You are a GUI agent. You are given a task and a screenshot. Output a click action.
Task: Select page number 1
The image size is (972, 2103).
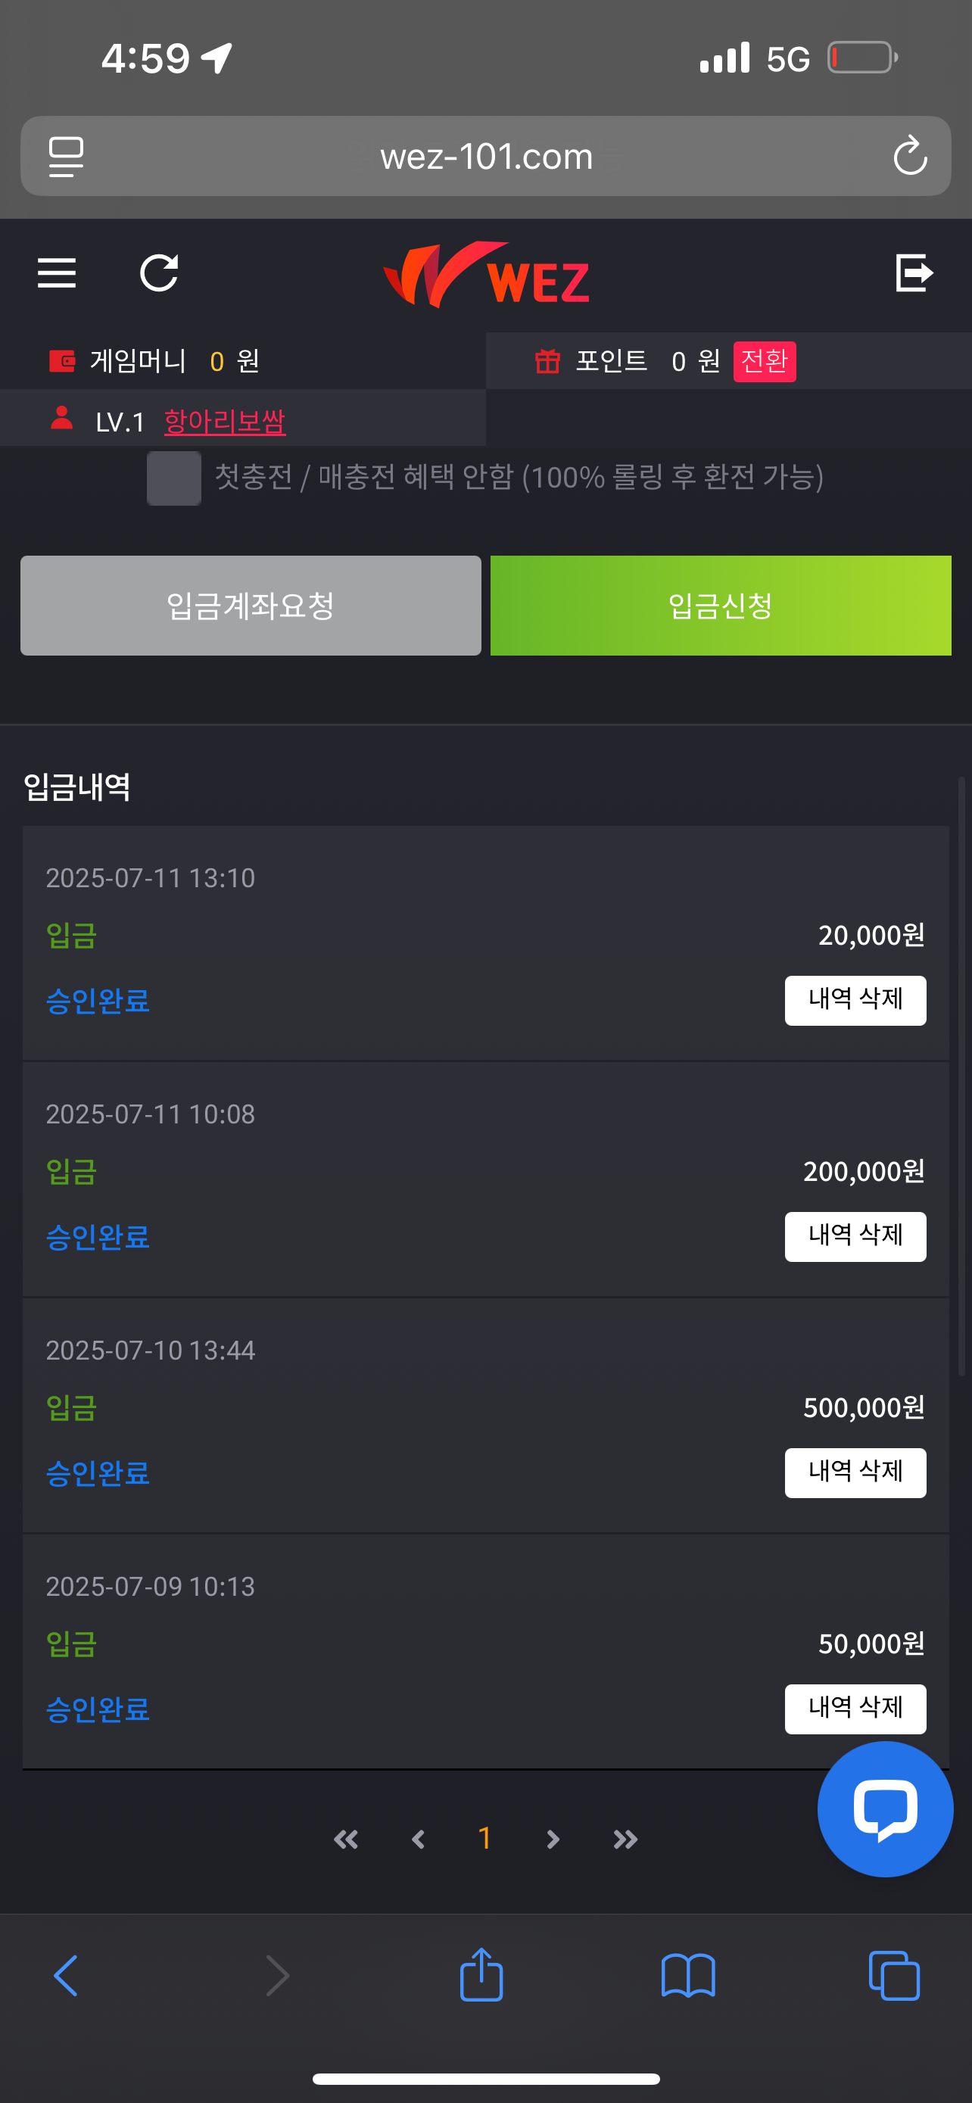pos(484,1839)
